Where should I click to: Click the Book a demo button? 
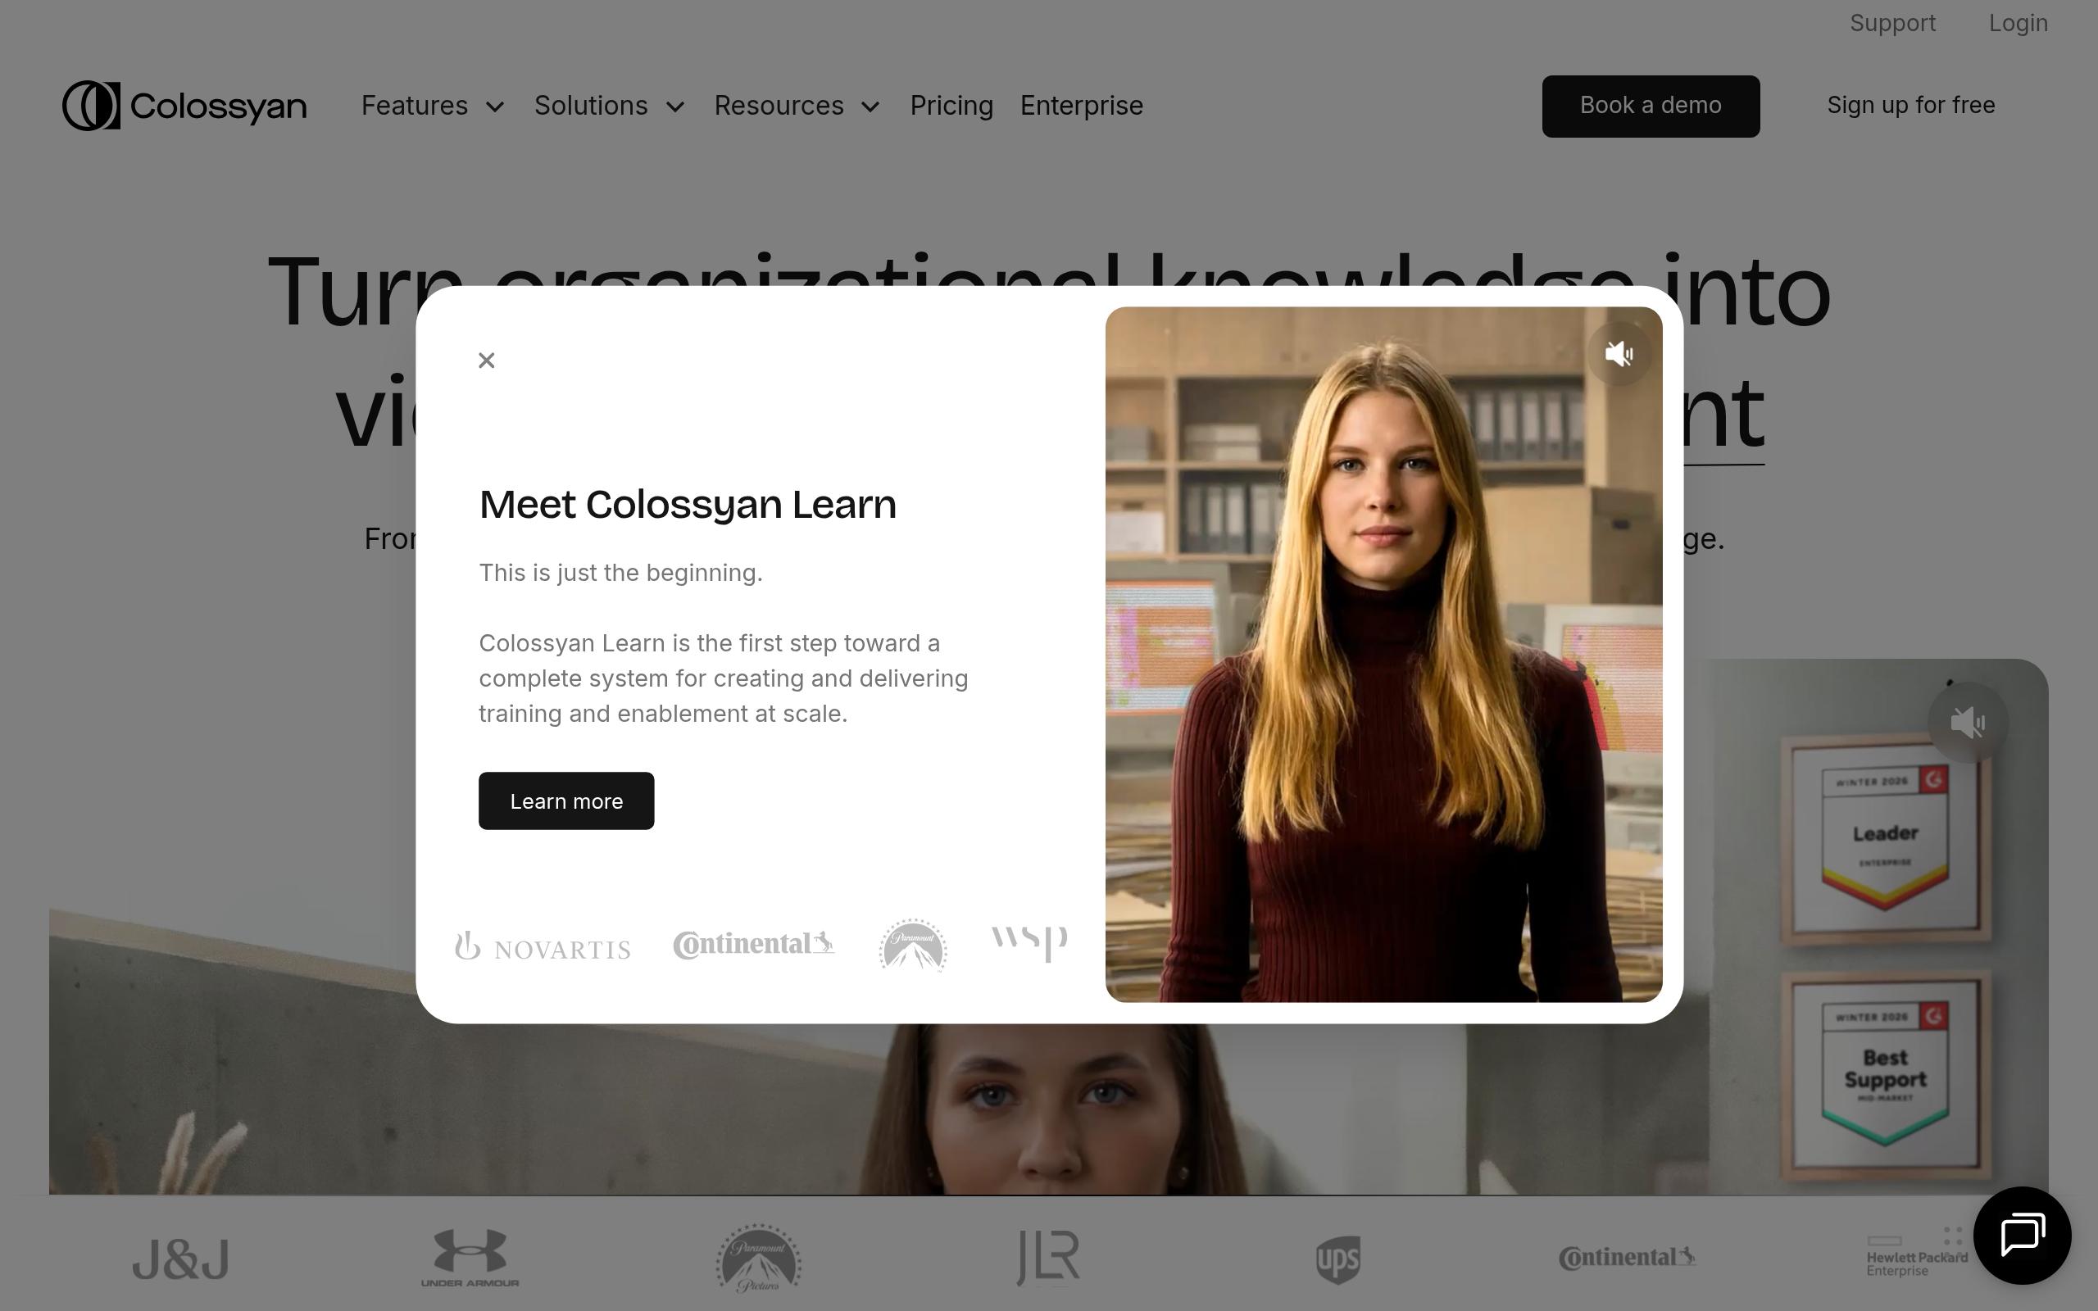point(1650,106)
